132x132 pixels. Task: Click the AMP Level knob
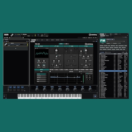(86, 50)
